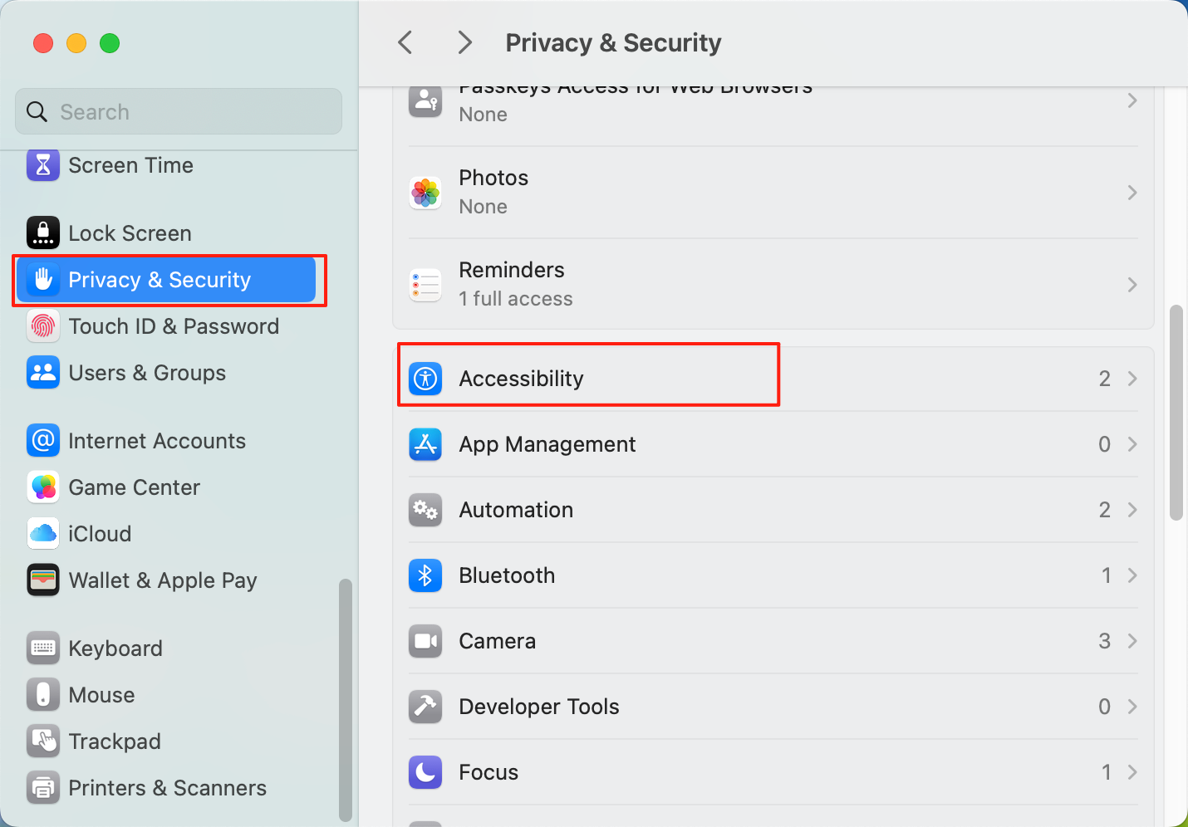Select Users & Groups in sidebar
This screenshot has height=827, width=1188.
click(147, 373)
